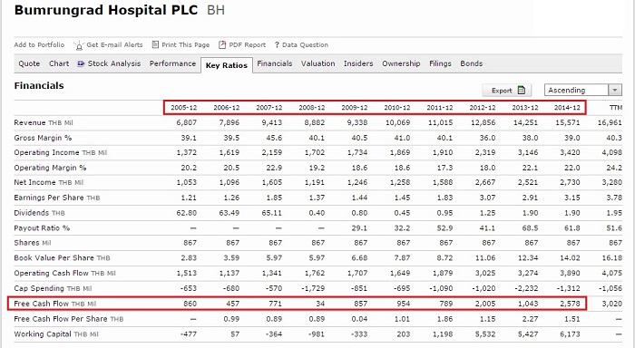Click the 2005-12 dividends value 62.80
Image resolution: width=635 pixels, height=348 pixels.
(186, 213)
